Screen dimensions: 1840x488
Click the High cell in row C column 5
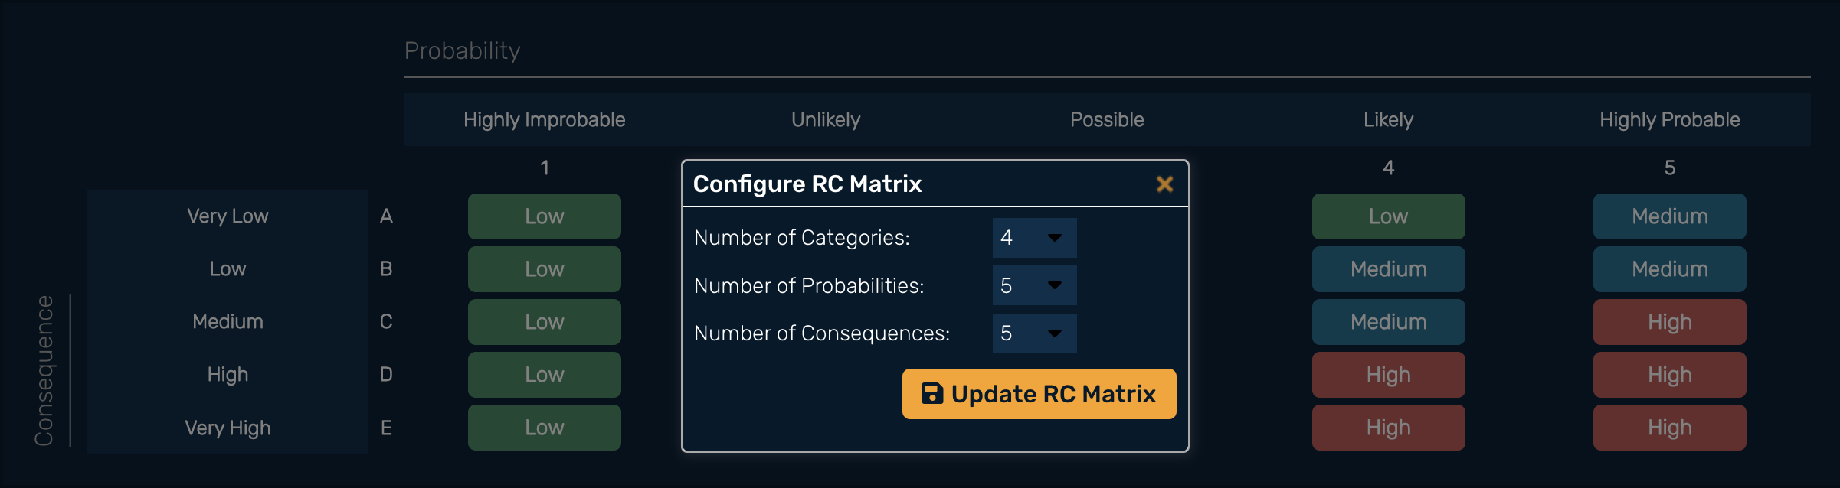(1669, 322)
